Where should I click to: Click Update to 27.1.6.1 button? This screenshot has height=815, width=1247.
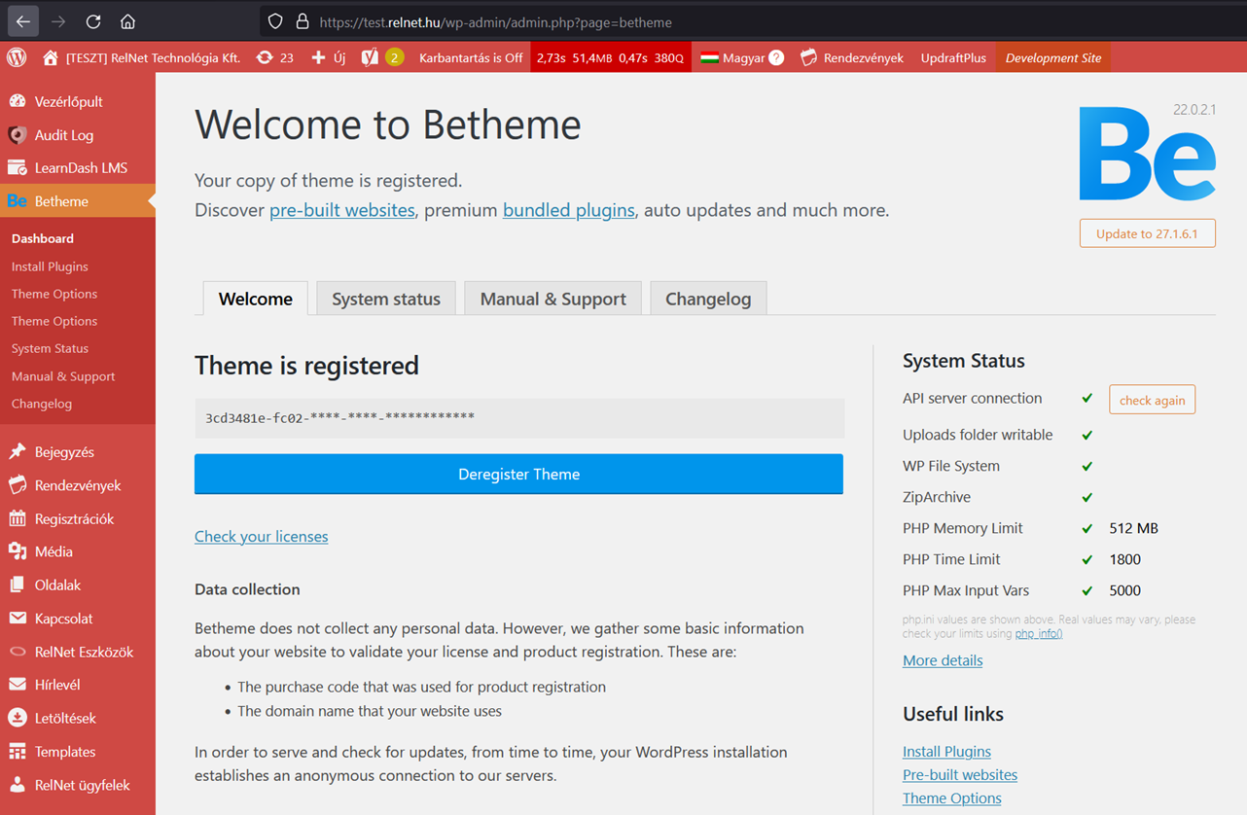pyautogui.click(x=1147, y=233)
